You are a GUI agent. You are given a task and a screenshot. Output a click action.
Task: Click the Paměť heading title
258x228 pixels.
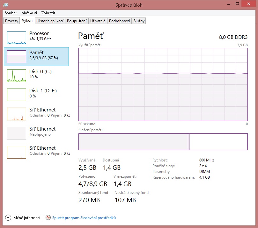coord(91,36)
